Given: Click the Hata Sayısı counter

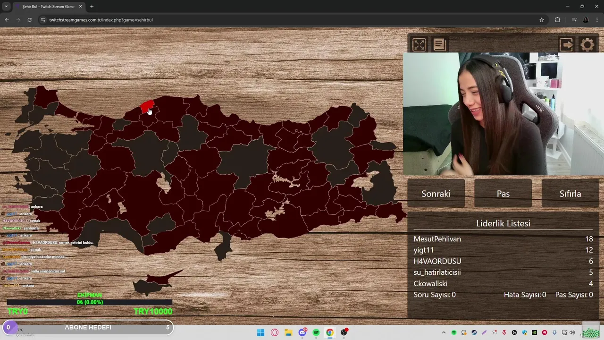Looking at the screenshot, I should tap(525, 295).
